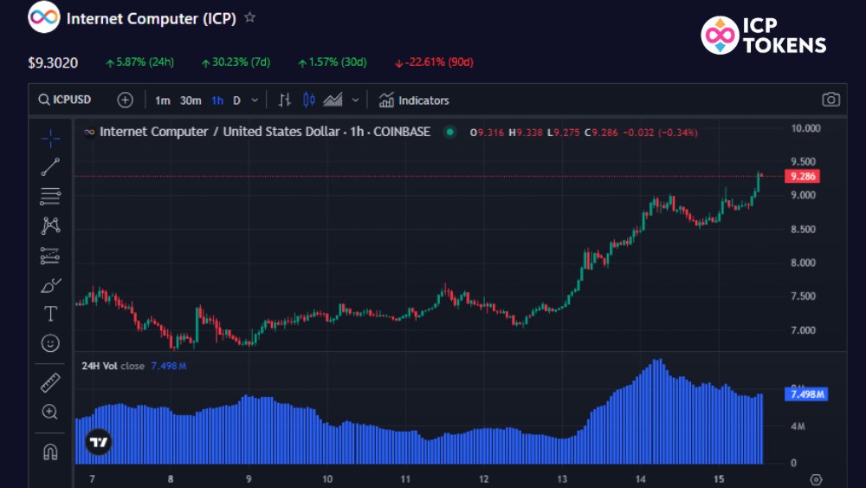This screenshot has height=488, width=866.
Task: Select the trend line drawing tool
Action: [x=50, y=167]
